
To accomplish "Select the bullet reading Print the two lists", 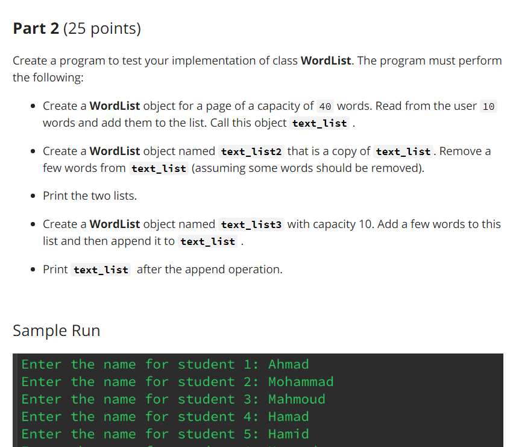I will pos(89,195).
